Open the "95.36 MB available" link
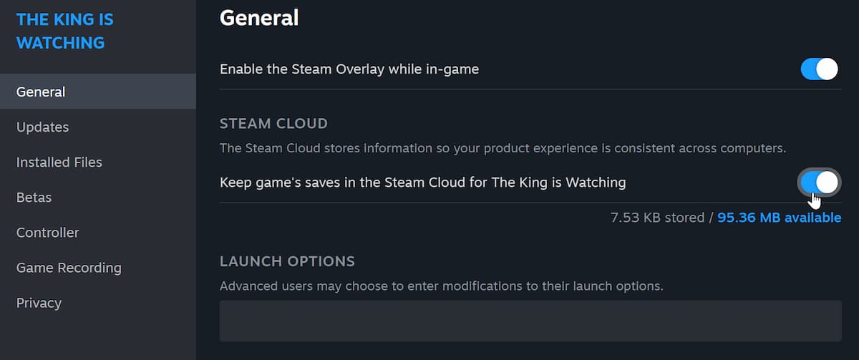 [x=779, y=218]
